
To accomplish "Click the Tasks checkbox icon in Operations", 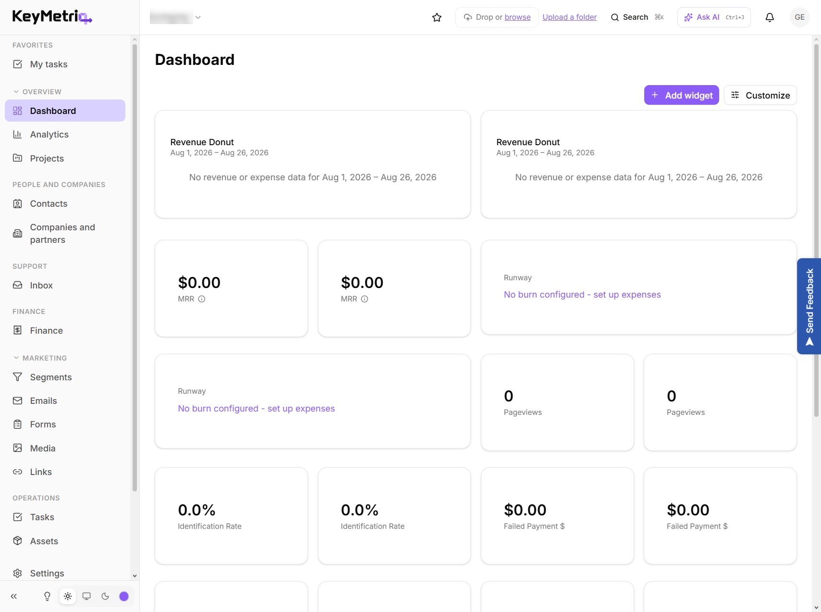I will 18,517.
